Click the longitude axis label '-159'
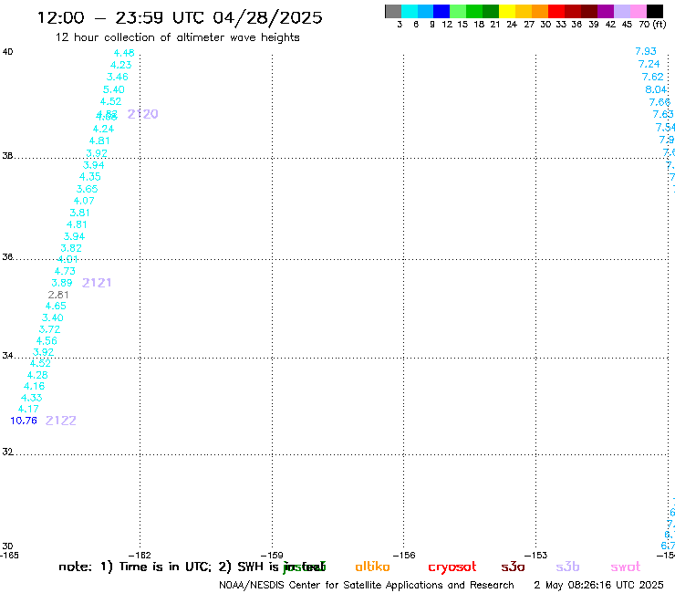This screenshot has height=593, width=675. pyautogui.click(x=272, y=556)
